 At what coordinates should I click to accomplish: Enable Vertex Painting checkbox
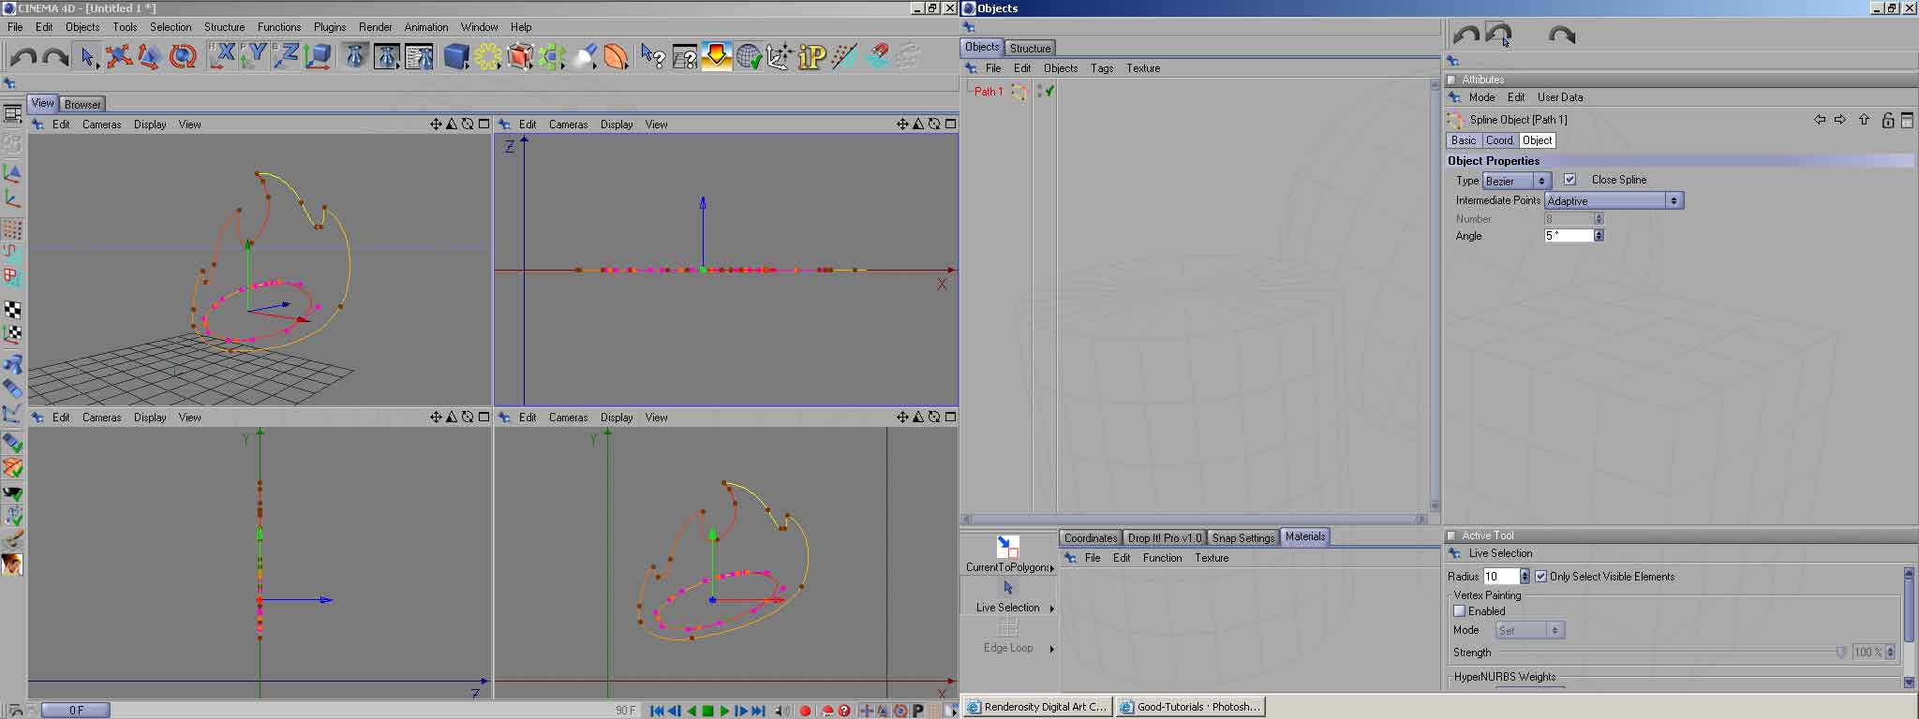1459,611
